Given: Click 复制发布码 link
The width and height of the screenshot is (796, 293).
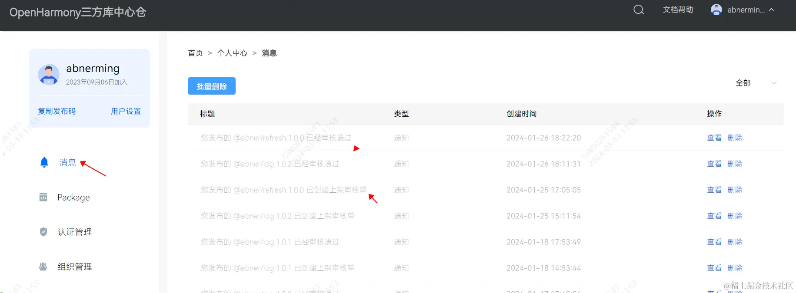Looking at the screenshot, I should (57, 111).
